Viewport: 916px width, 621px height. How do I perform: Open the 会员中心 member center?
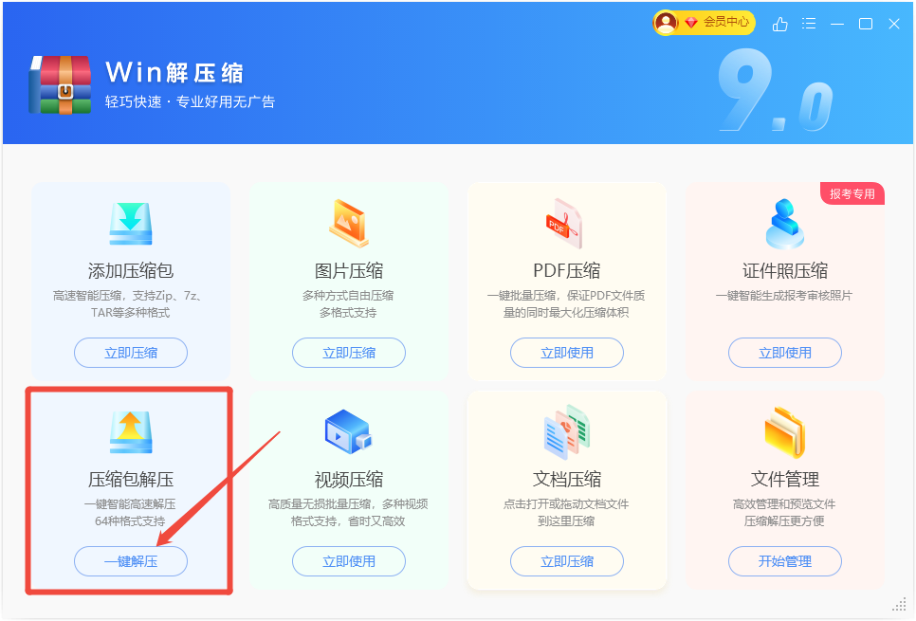tap(725, 22)
